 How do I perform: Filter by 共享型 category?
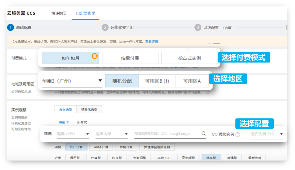coord(211,158)
